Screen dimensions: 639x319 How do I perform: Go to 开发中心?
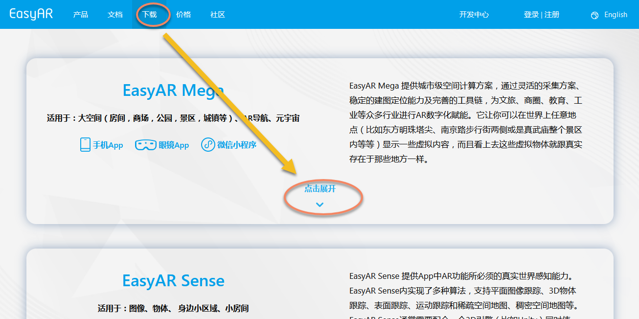coord(474,15)
